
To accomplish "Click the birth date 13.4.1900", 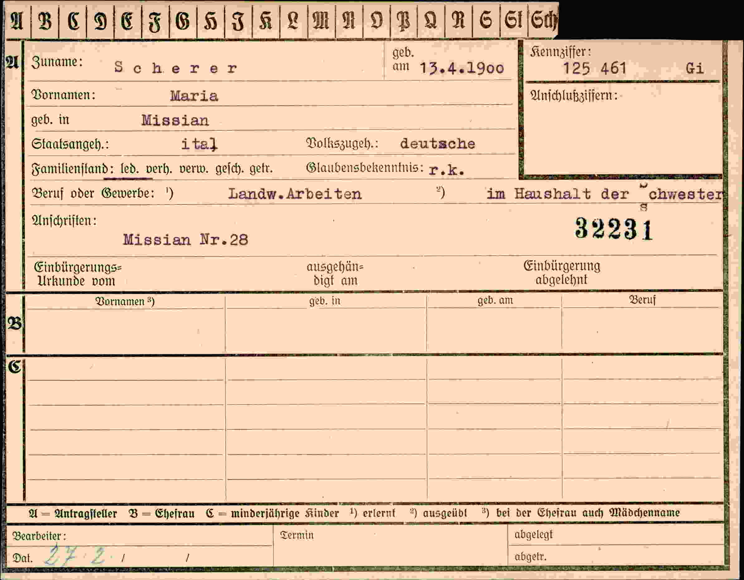I will (461, 68).
